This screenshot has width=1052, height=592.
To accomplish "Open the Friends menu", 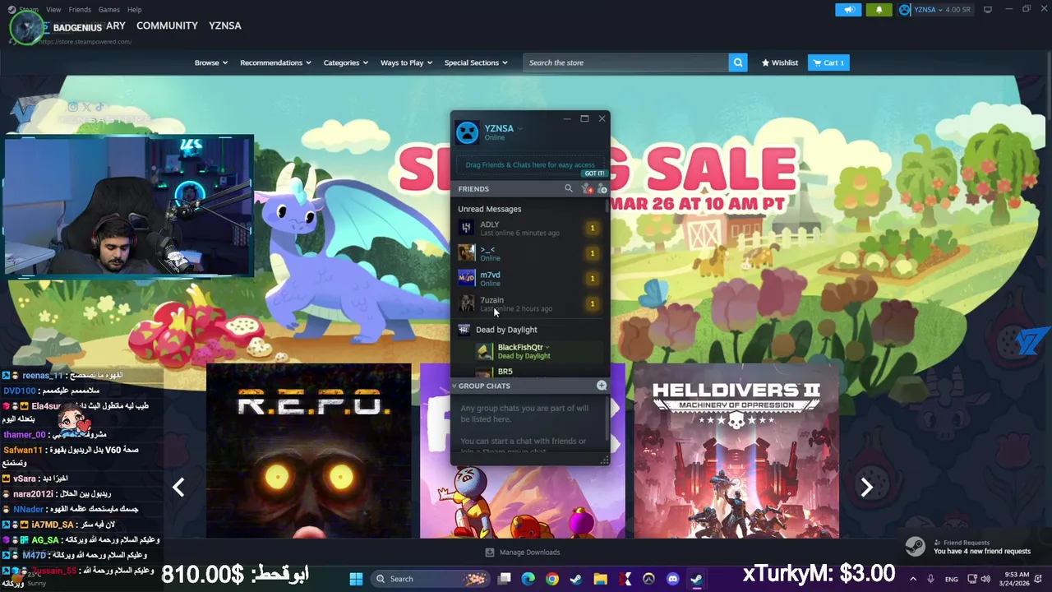I will (80, 10).
